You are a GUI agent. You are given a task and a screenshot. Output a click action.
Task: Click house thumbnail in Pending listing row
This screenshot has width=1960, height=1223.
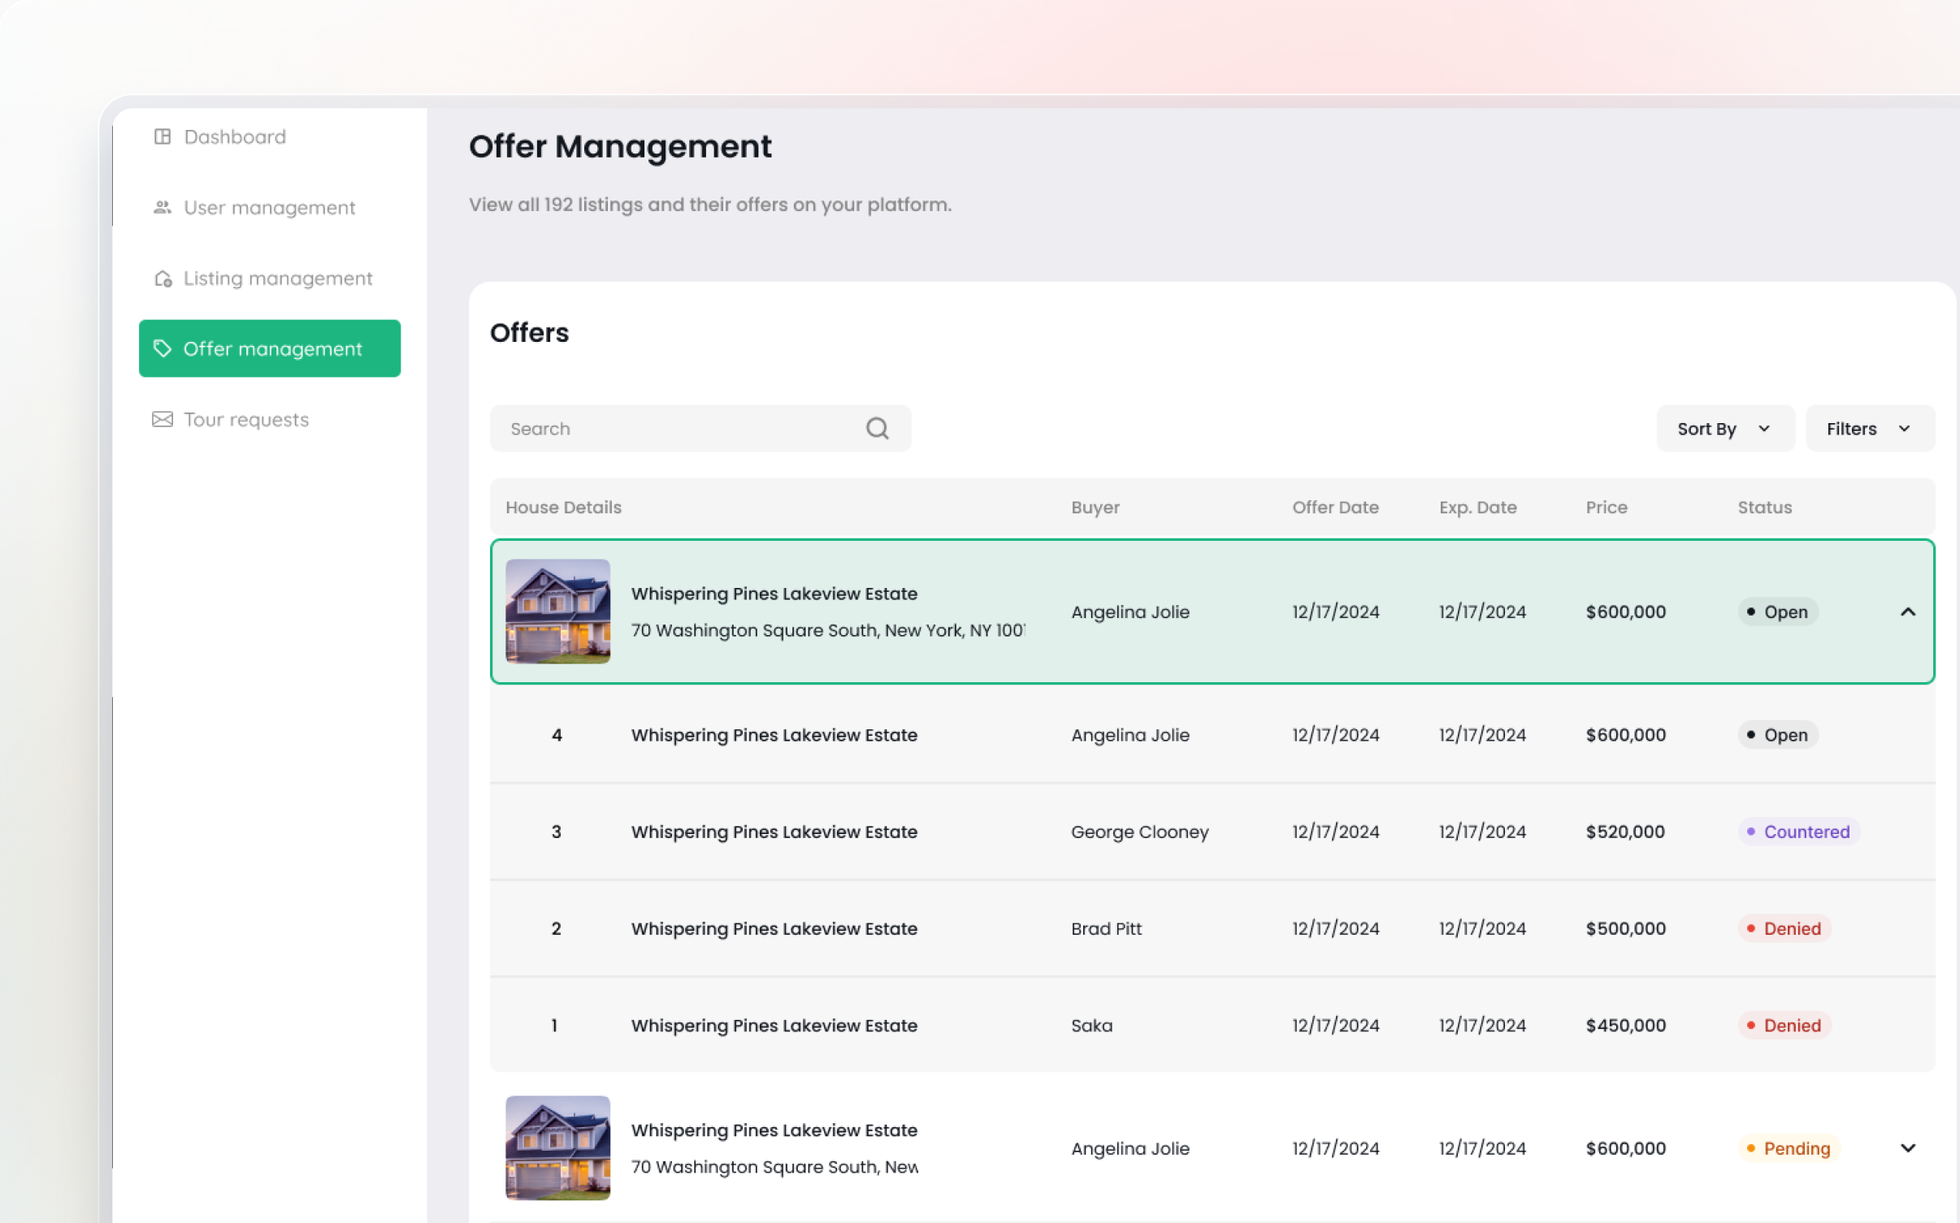557,1147
